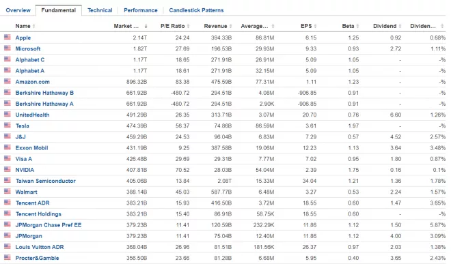Click the US flag beside Microsoft
The height and width of the screenshot is (264, 451).
point(8,48)
